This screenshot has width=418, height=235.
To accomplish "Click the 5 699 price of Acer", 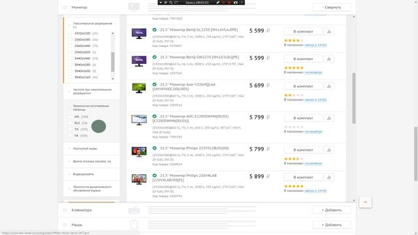I will click(x=257, y=86).
